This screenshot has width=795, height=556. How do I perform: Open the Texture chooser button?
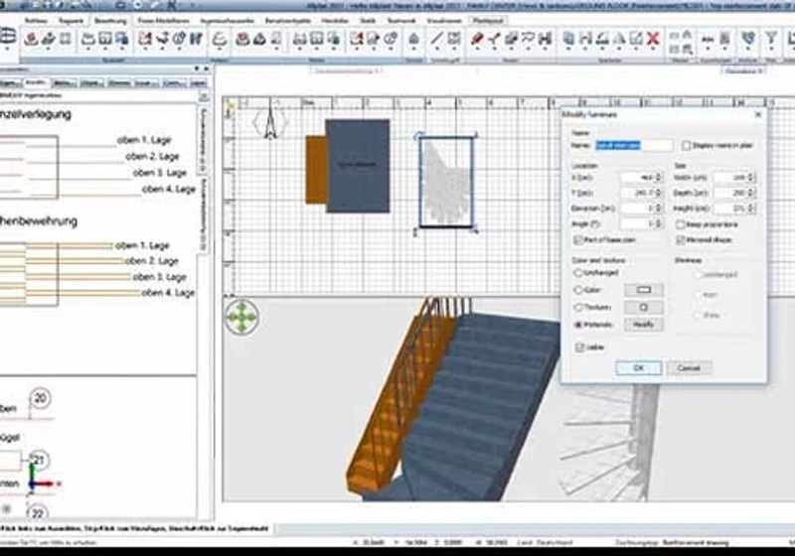click(643, 308)
